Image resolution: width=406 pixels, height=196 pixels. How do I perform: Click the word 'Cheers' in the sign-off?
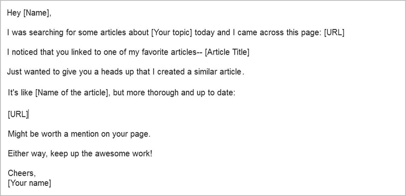(x=21, y=173)
